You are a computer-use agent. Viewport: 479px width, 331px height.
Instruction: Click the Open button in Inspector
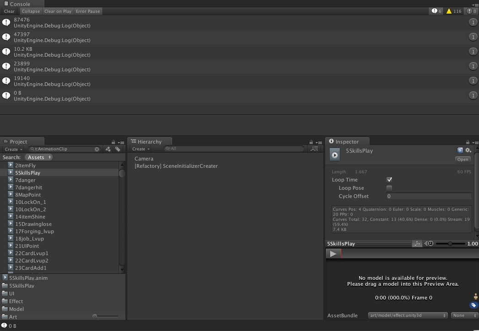coord(463,159)
